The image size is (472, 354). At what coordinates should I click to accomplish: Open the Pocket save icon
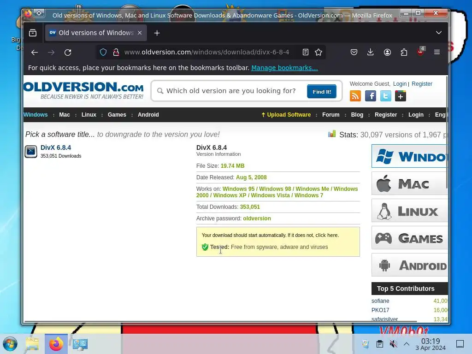click(354, 53)
